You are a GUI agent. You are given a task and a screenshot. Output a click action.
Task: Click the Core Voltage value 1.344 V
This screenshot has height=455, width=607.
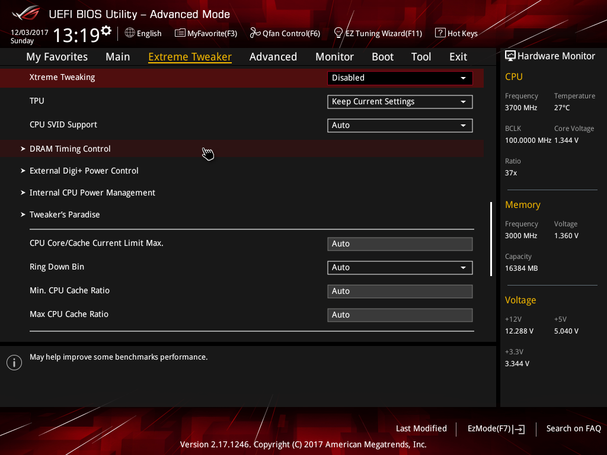pyautogui.click(x=566, y=140)
